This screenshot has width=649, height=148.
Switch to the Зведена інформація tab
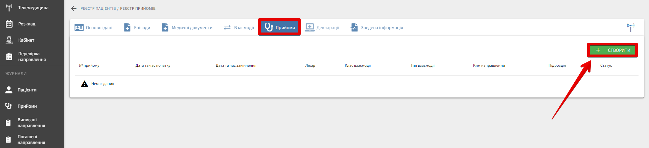click(x=377, y=28)
